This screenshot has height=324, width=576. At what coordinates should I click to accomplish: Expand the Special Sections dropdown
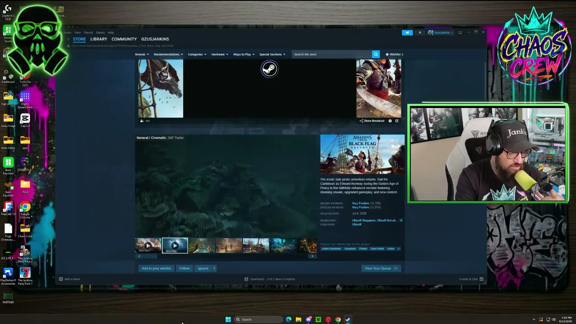click(272, 54)
